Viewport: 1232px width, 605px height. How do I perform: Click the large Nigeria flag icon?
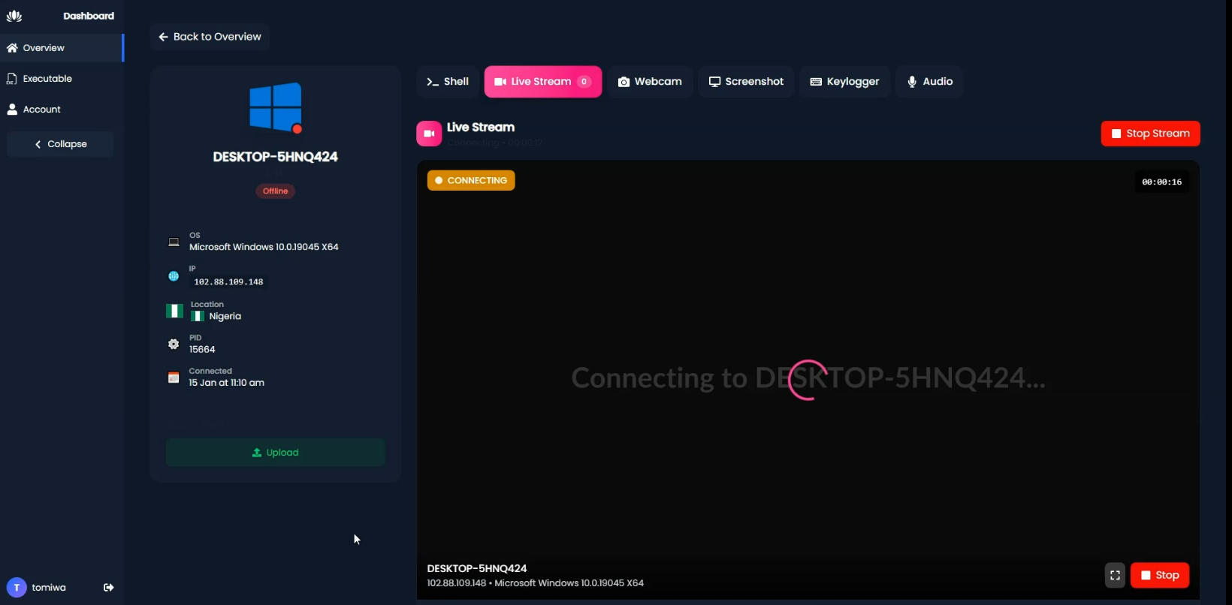click(x=174, y=311)
